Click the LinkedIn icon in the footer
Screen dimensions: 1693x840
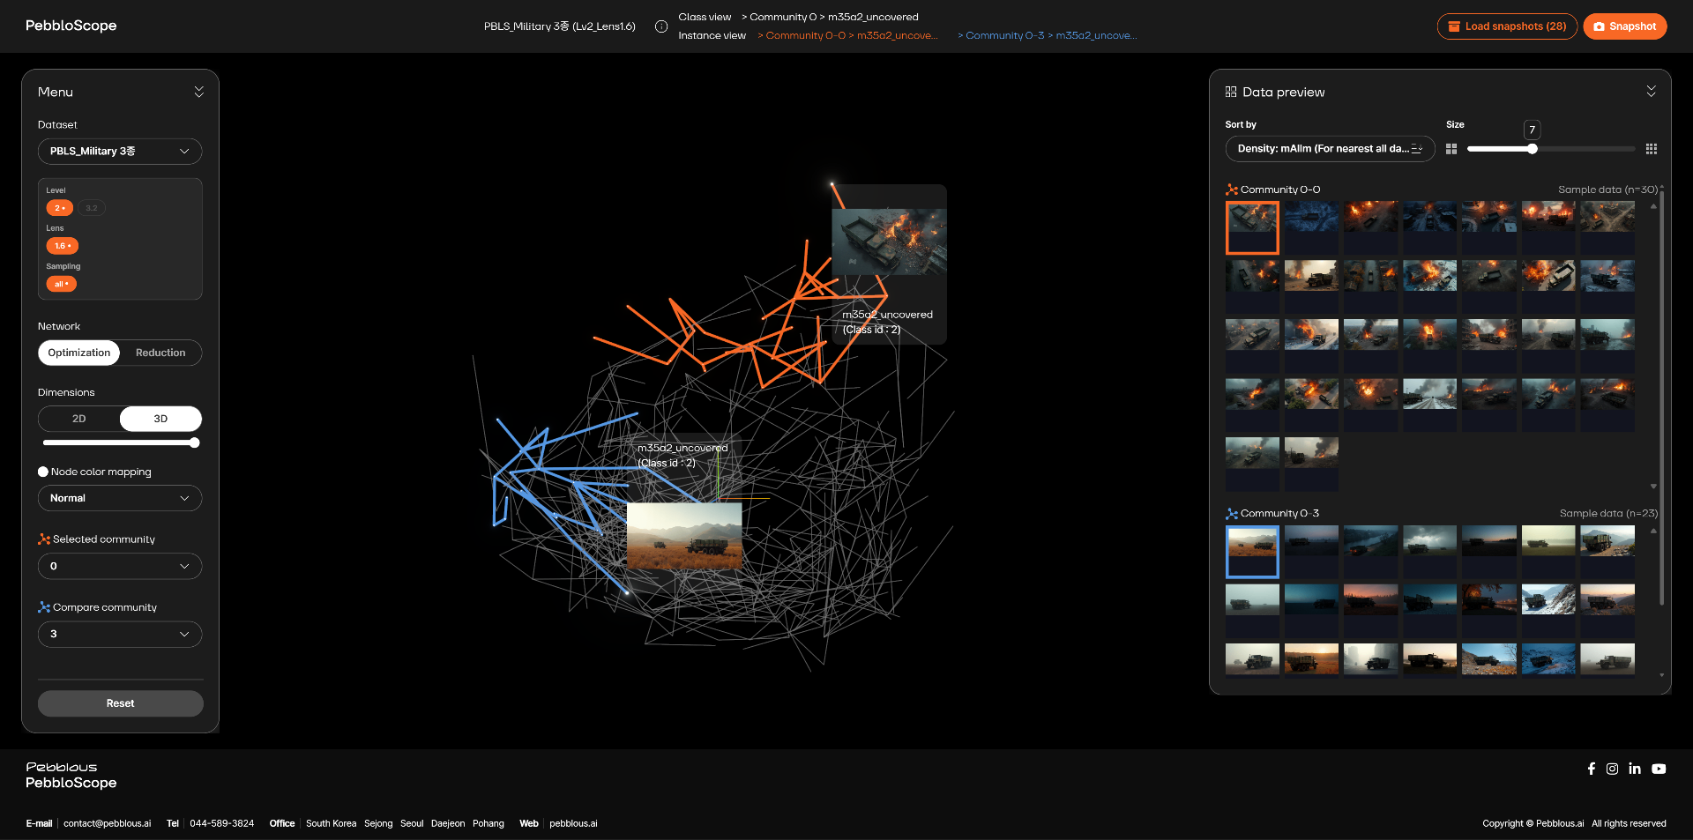pyautogui.click(x=1636, y=769)
